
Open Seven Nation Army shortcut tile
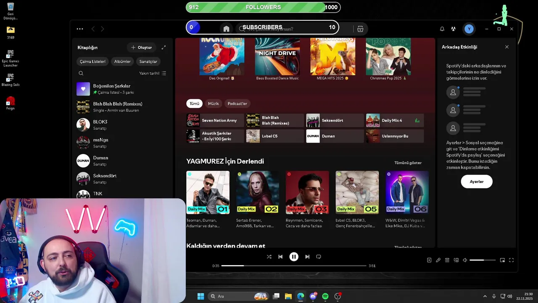click(x=215, y=120)
